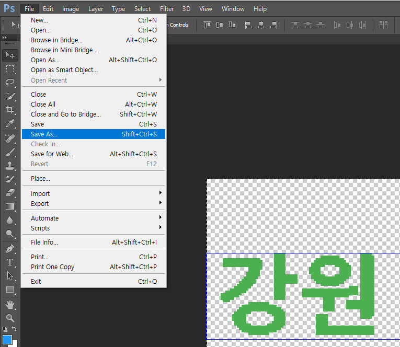Open the Layer menu
The width and height of the screenshot is (400, 347).
point(96,9)
